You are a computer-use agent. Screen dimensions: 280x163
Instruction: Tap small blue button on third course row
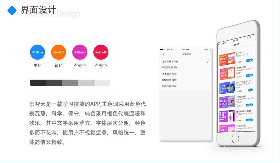pos(250,90)
